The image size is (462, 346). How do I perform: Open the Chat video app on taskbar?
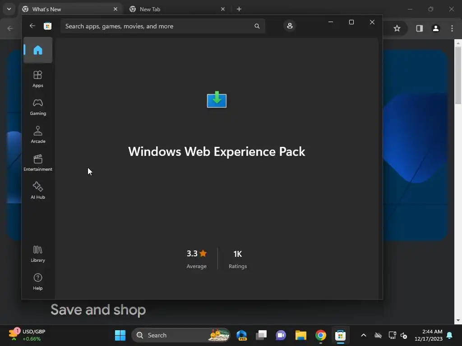point(281,335)
